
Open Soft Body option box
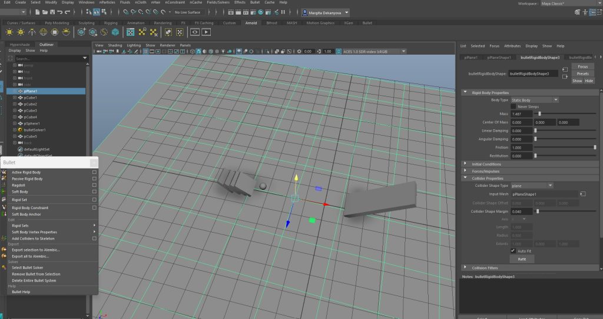pos(94,192)
